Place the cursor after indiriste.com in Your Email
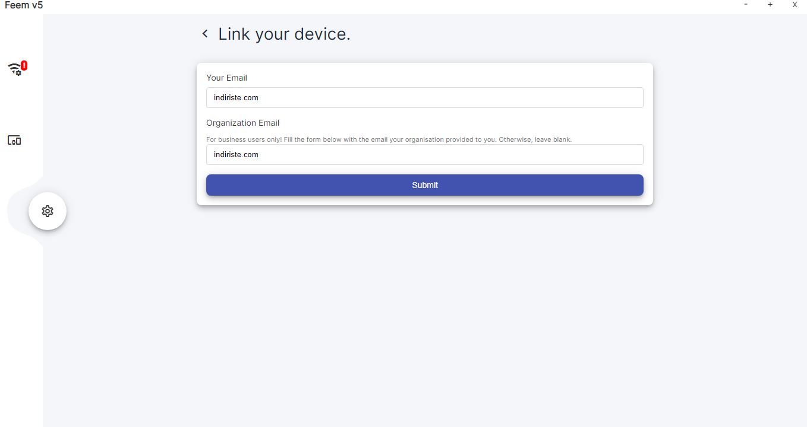807x427 pixels. pos(260,98)
